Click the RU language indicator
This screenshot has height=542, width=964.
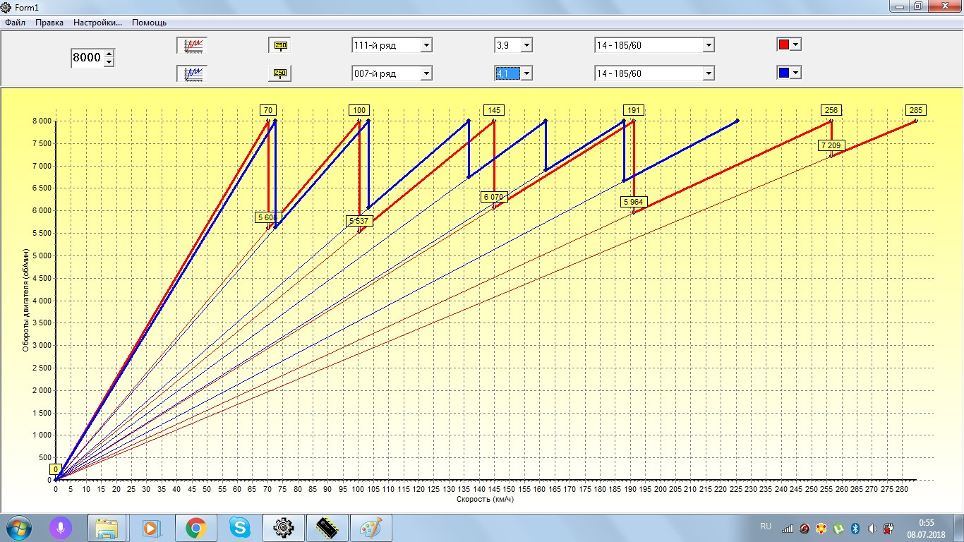pyautogui.click(x=766, y=526)
